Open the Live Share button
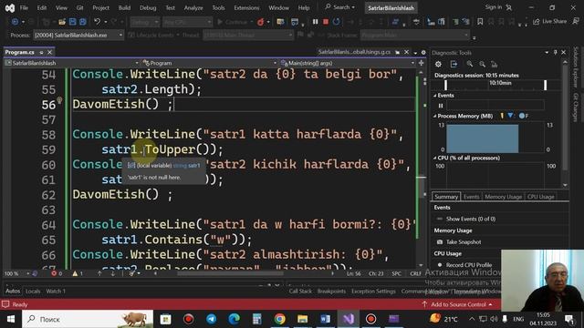The height and width of the screenshot is (328, 584). point(549,22)
